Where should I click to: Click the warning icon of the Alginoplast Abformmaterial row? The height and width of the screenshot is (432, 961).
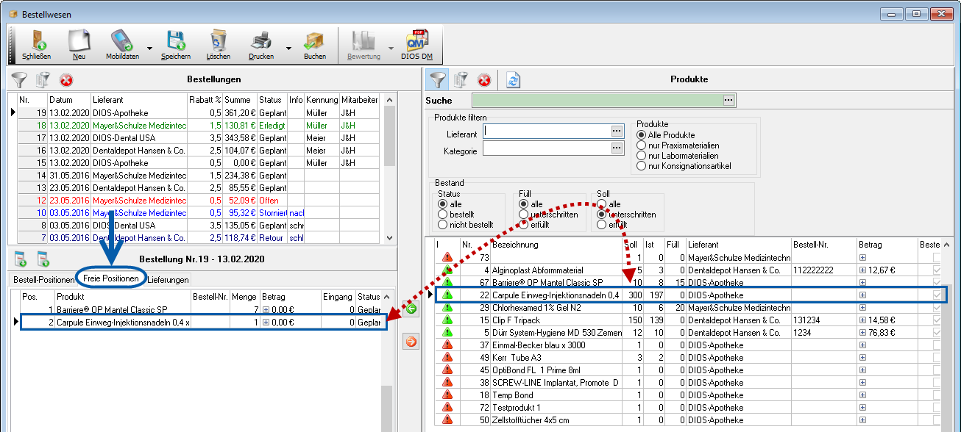(447, 270)
